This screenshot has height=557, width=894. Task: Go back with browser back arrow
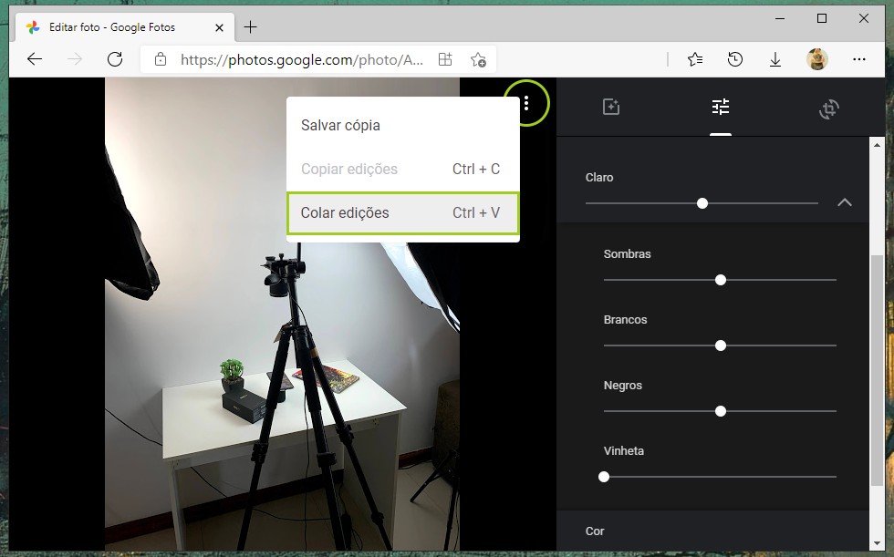point(35,59)
